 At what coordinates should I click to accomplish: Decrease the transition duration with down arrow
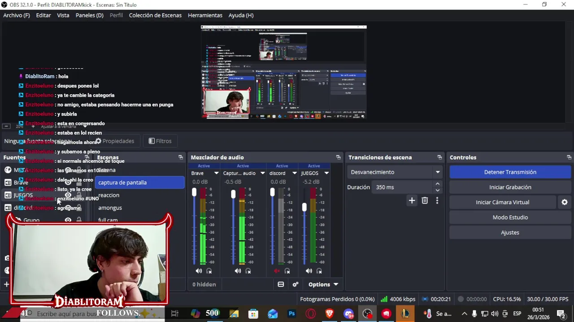coord(438,190)
